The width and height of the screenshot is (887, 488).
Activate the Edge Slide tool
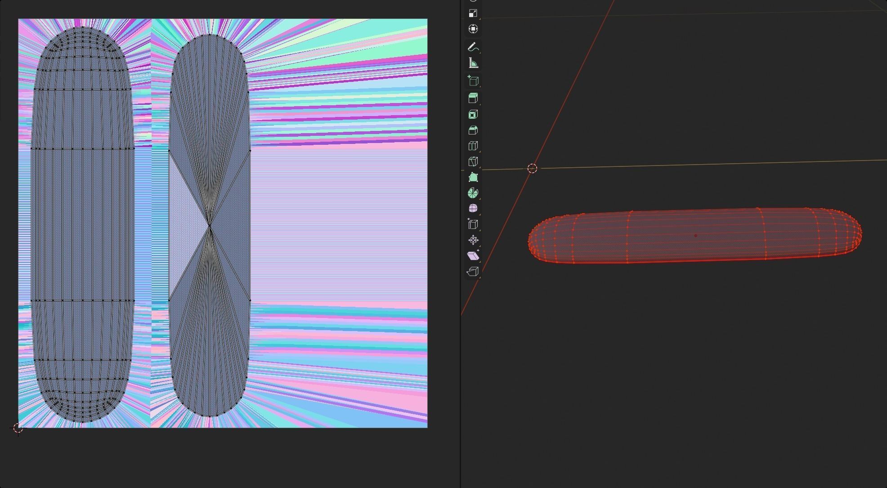click(473, 224)
